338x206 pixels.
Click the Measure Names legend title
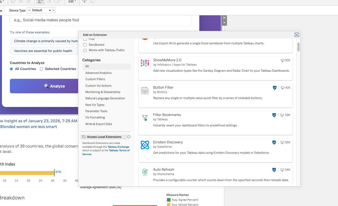[x=178, y=195]
